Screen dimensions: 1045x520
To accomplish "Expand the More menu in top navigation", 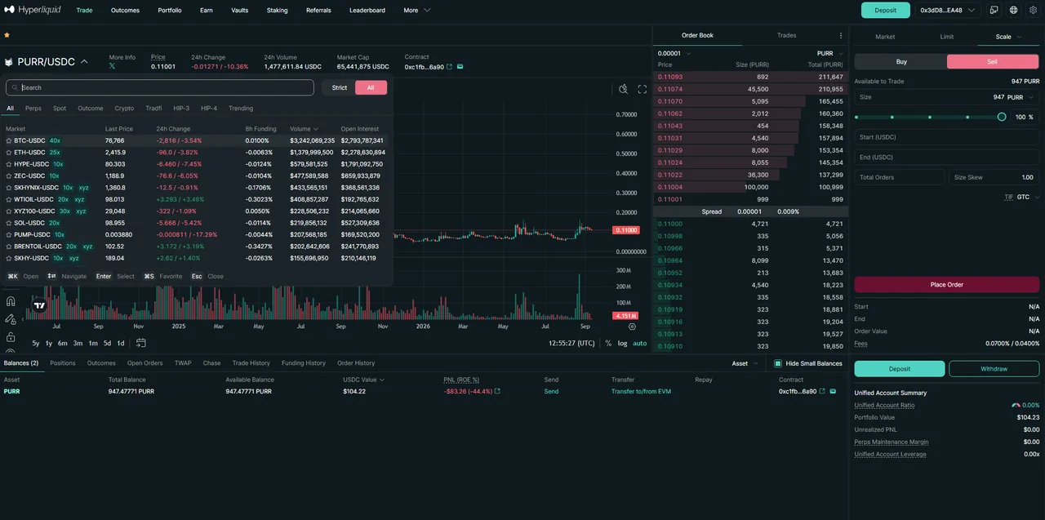I will pyautogui.click(x=416, y=11).
